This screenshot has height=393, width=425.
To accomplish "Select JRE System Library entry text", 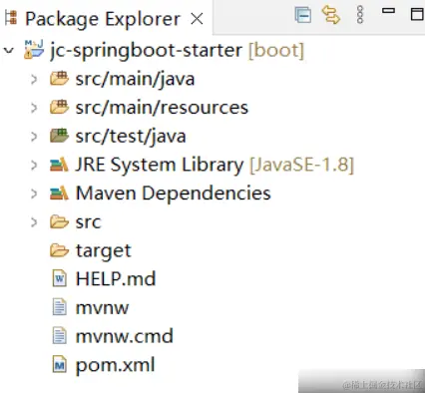I will click(160, 166).
